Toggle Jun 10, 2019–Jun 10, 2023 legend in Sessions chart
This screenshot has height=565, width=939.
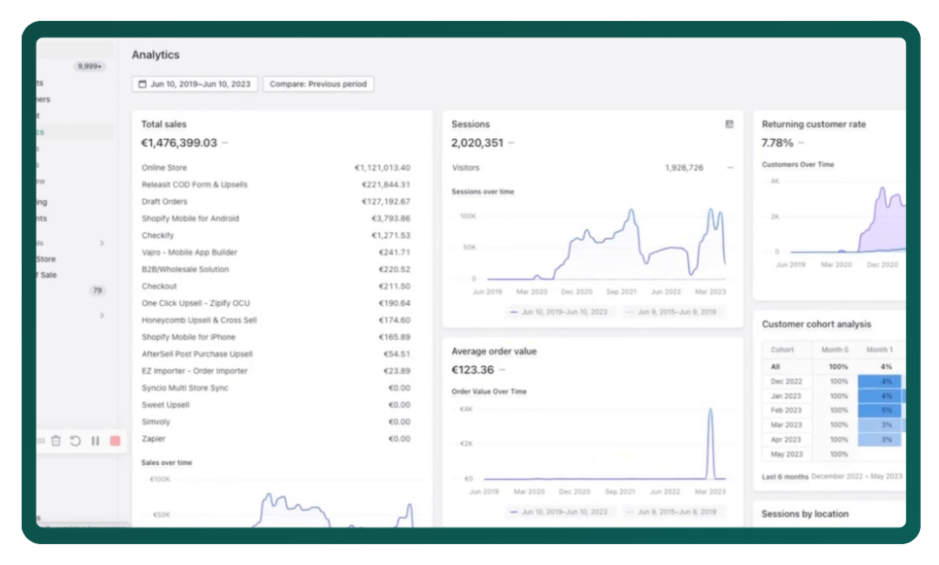[559, 311]
